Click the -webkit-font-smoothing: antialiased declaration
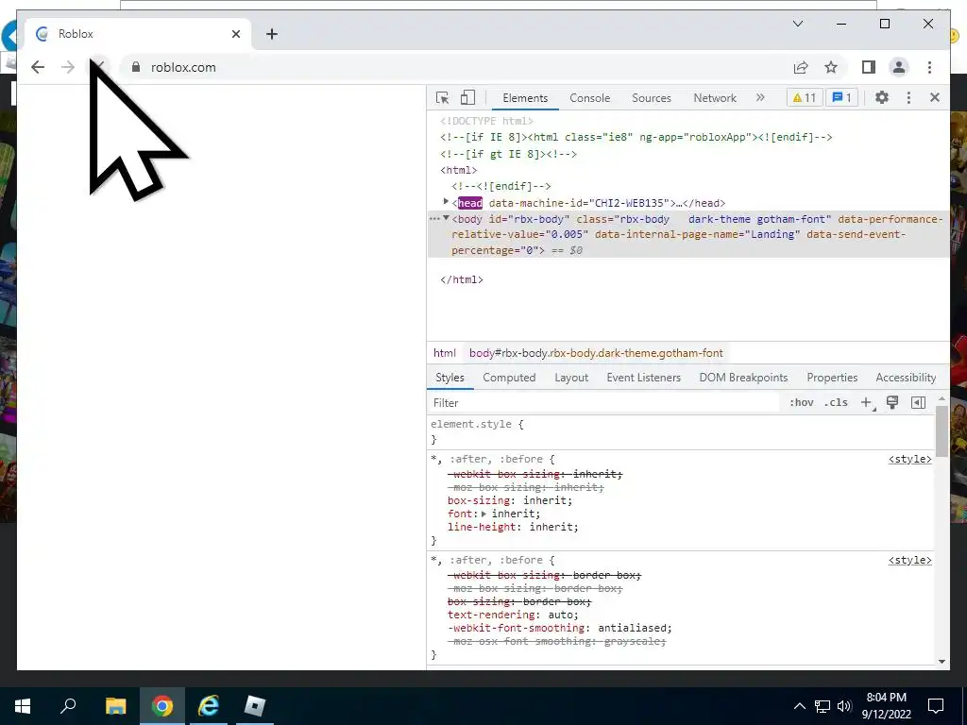This screenshot has height=725, width=967. pyautogui.click(x=559, y=628)
